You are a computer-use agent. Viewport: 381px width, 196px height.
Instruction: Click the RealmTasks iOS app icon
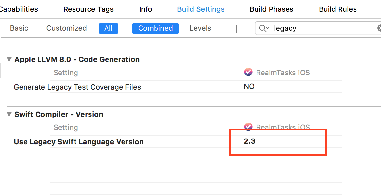(248, 72)
